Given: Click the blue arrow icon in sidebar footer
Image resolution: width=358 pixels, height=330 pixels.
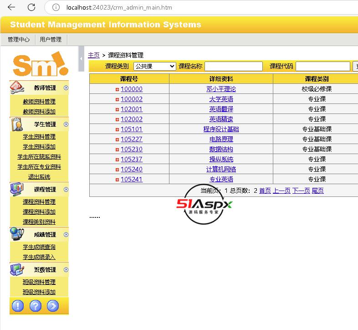Looking at the screenshot, I should tap(53, 306).
